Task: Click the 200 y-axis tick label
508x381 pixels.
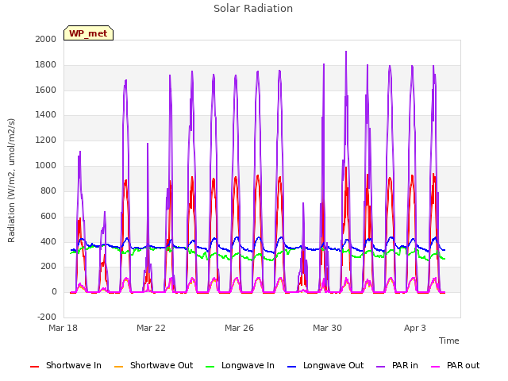Action: pos(48,267)
